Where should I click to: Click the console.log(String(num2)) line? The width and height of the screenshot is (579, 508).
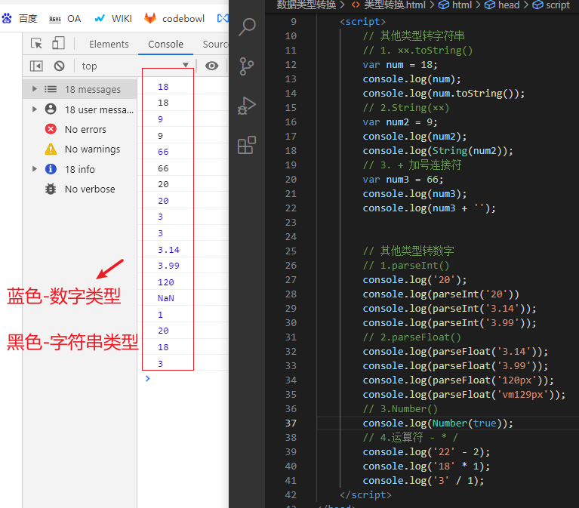pos(438,151)
